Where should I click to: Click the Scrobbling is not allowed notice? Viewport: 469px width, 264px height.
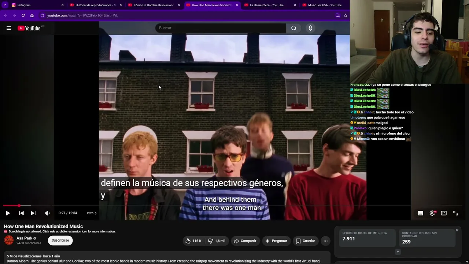pyautogui.click(x=60, y=232)
